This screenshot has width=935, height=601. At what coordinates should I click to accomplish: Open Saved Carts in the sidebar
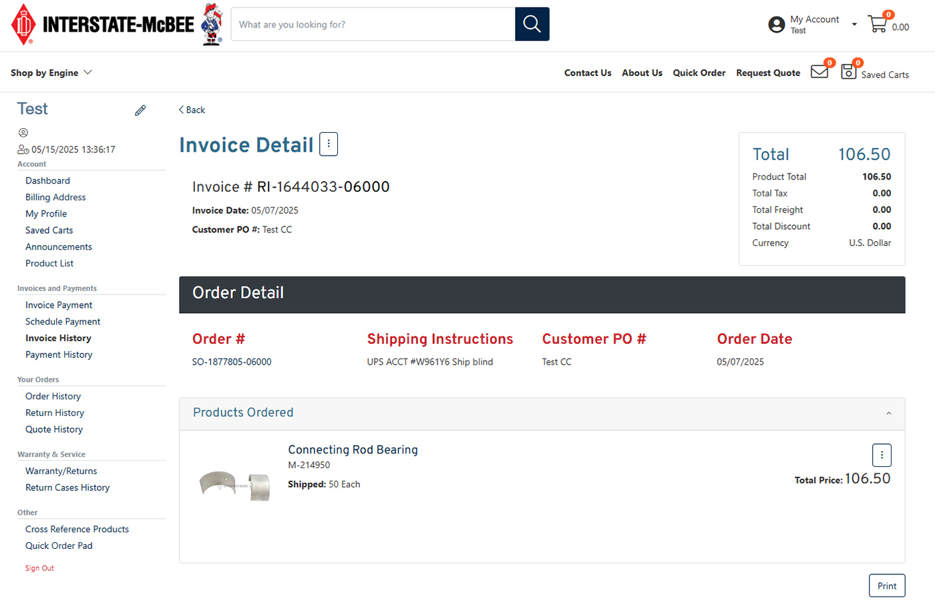tap(49, 230)
